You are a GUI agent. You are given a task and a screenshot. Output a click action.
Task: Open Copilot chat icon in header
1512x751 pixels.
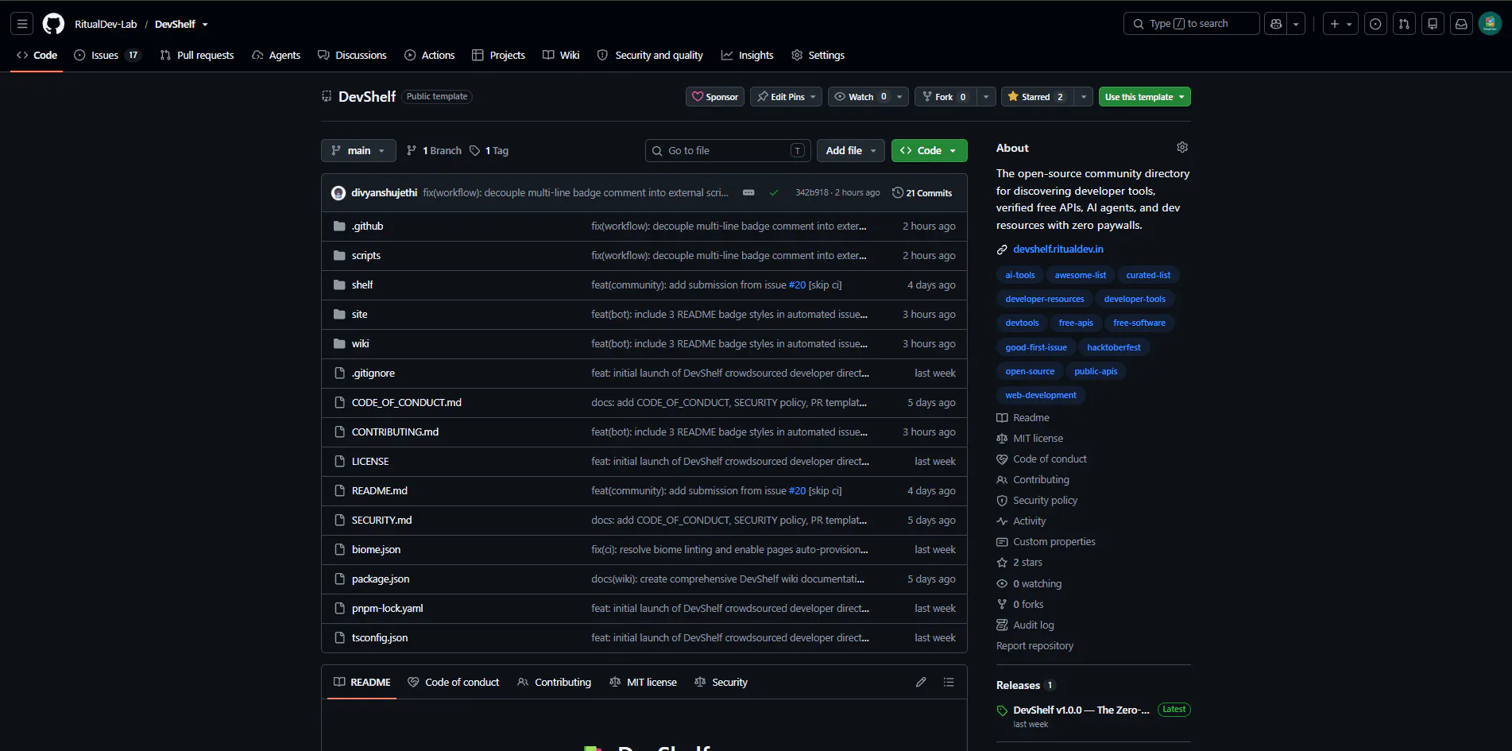[x=1276, y=24]
